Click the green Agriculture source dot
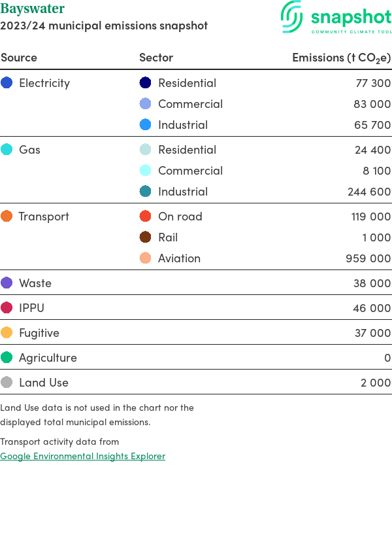 7,358
